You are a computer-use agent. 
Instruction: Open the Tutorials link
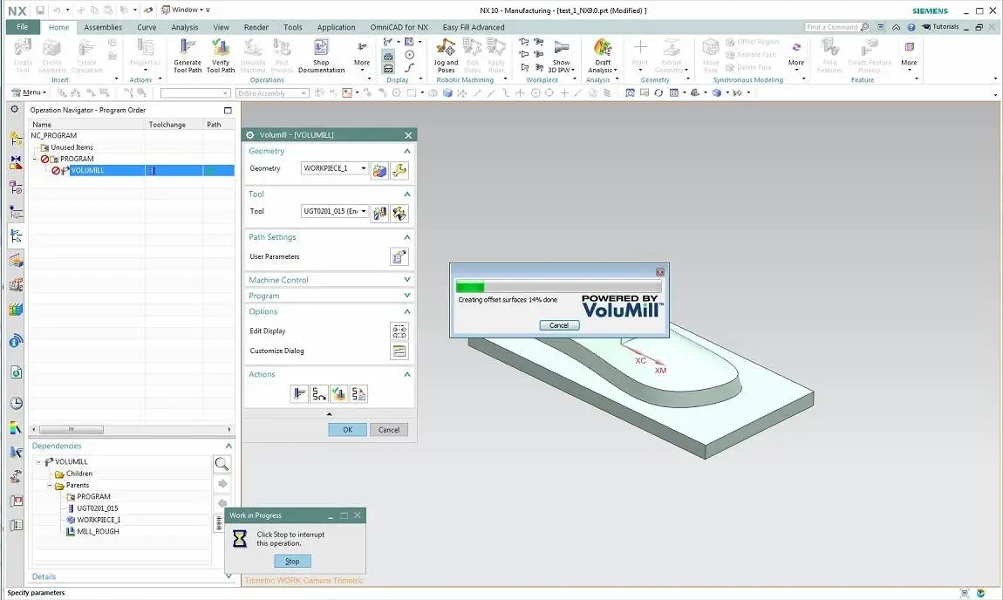click(940, 27)
